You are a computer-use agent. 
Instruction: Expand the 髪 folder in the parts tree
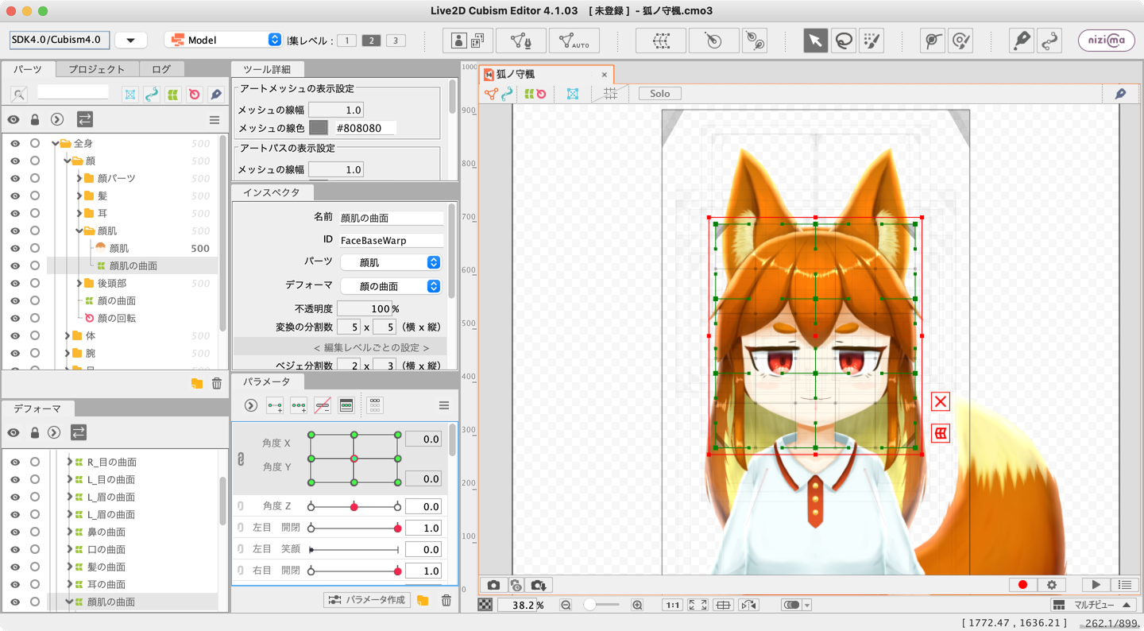pos(79,195)
